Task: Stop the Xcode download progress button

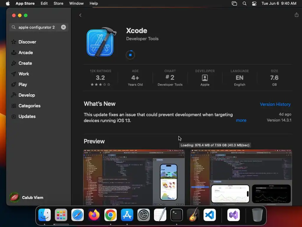Action: 130,55
